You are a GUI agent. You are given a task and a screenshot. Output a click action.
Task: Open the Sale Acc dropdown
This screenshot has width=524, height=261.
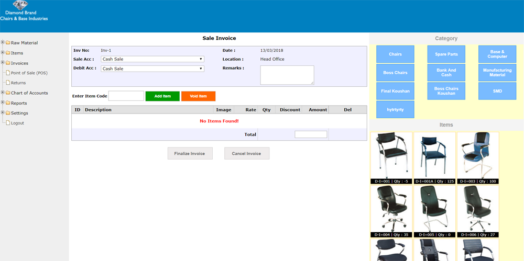click(x=152, y=59)
